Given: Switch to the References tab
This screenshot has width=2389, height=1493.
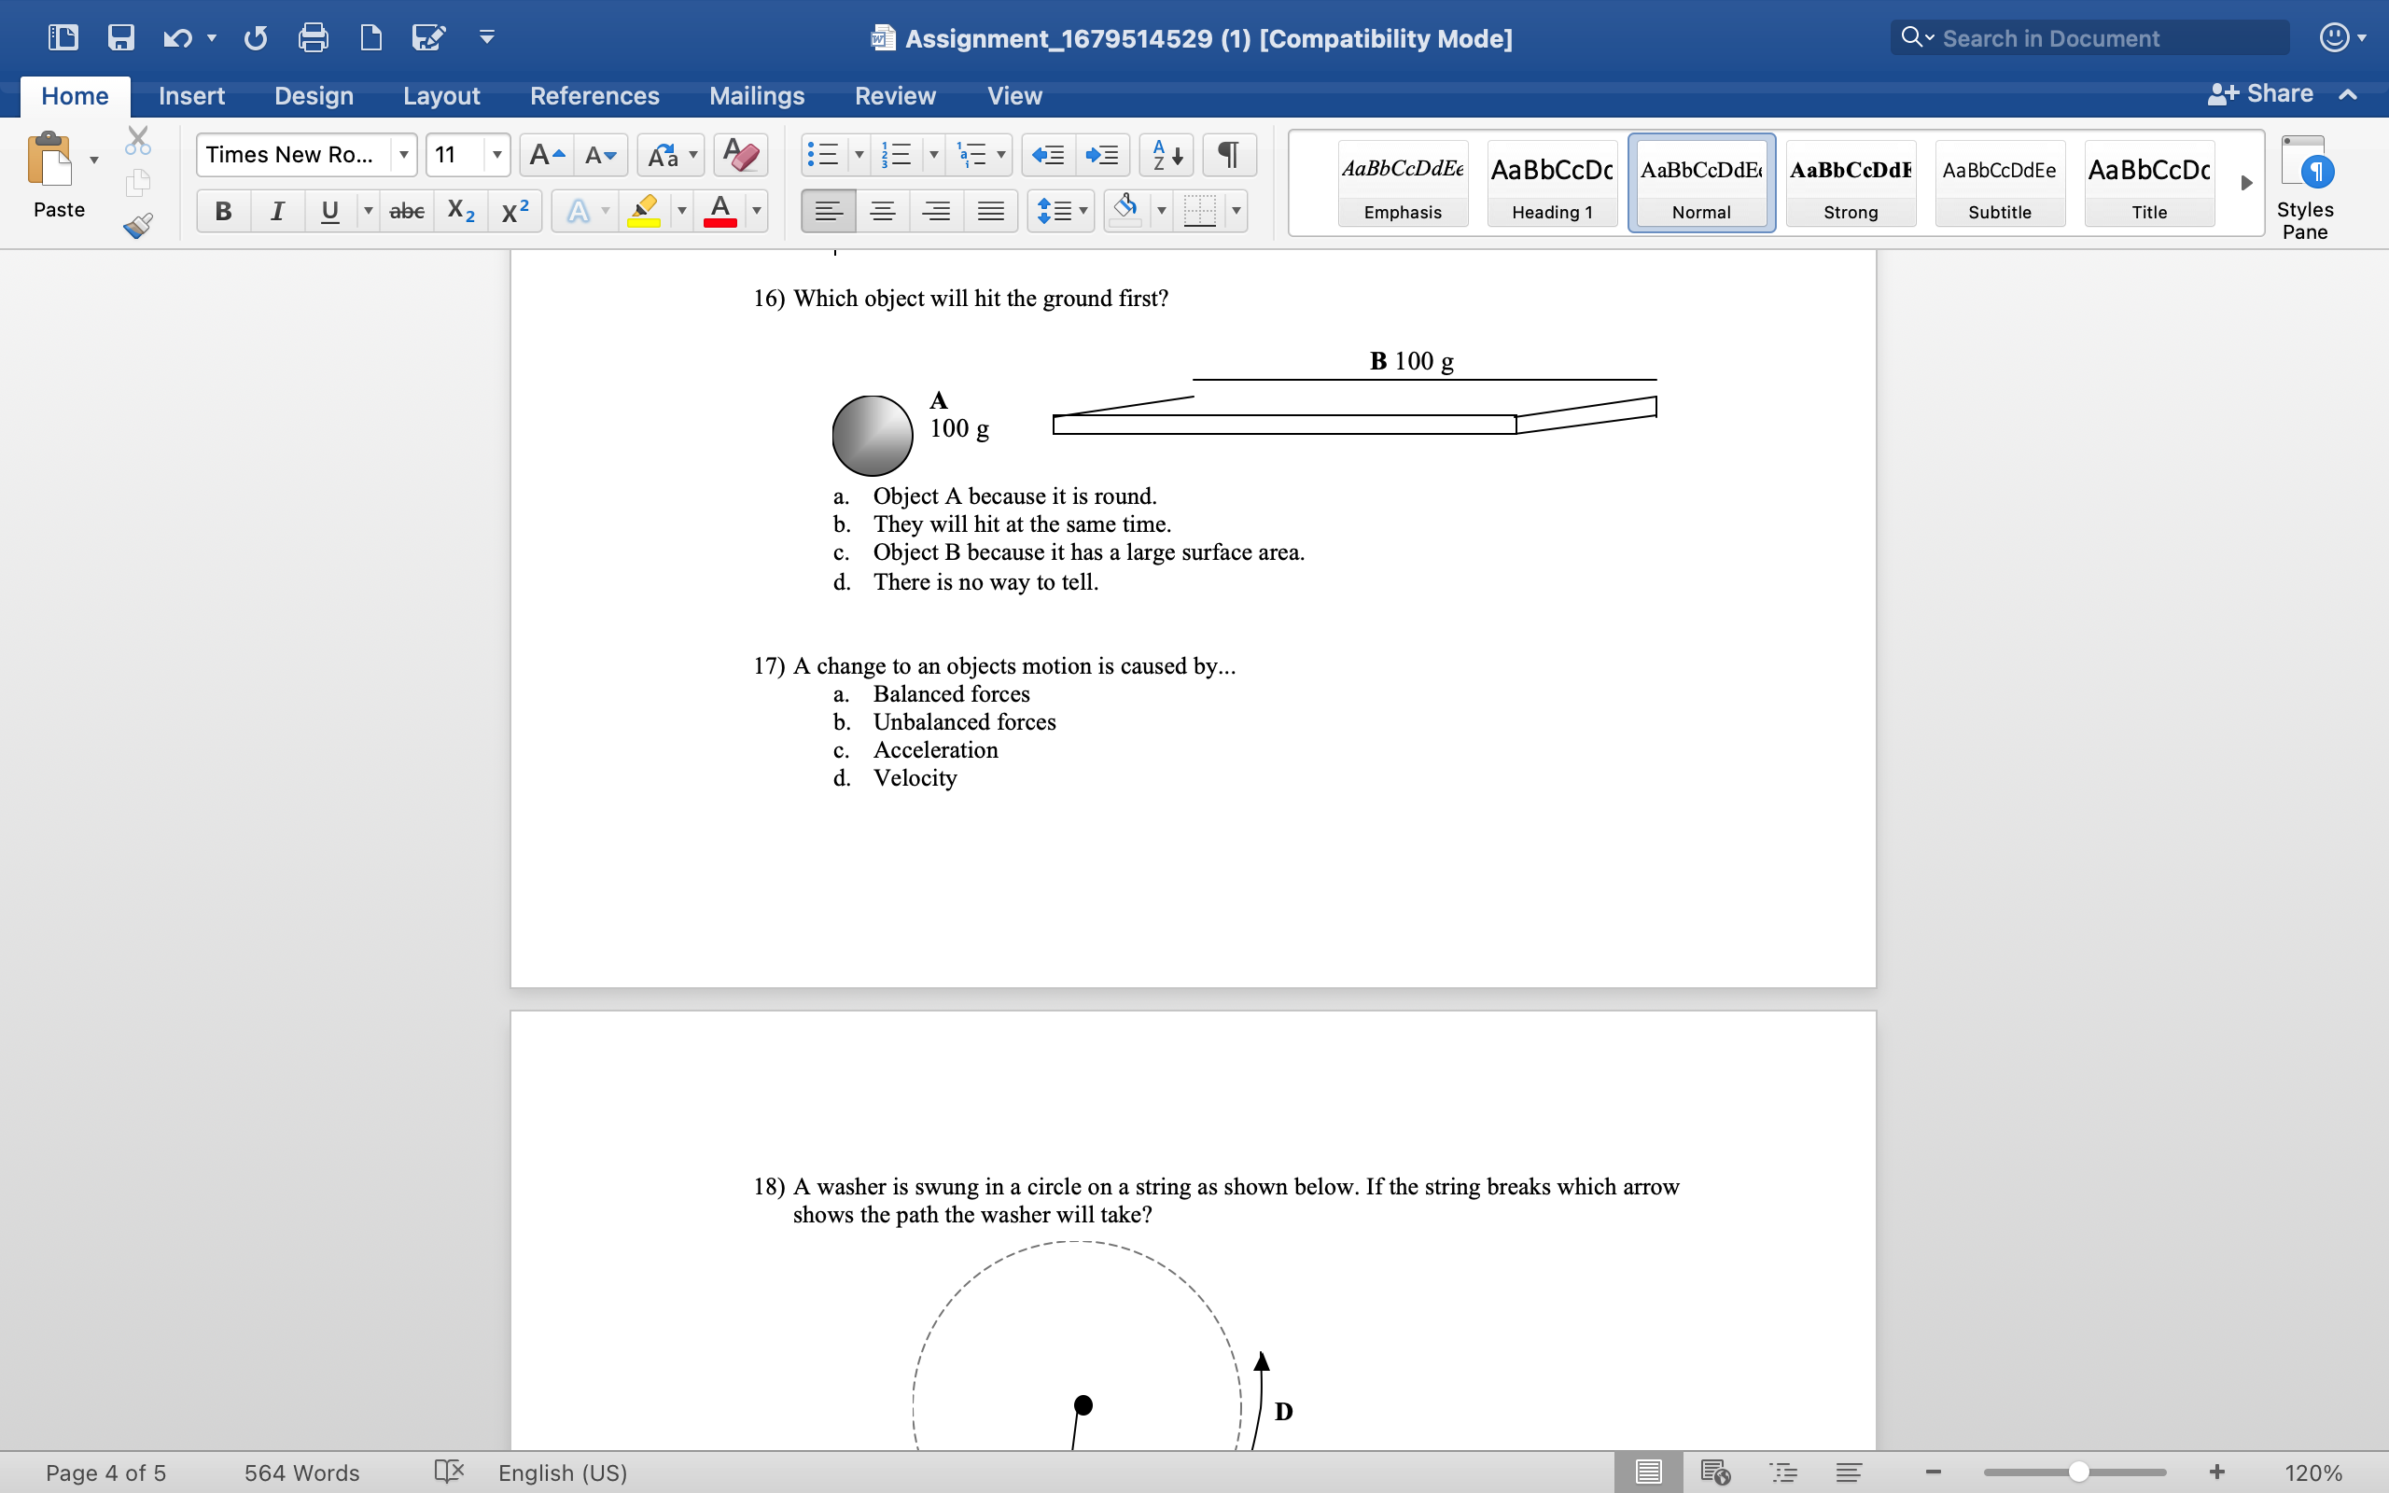Looking at the screenshot, I should pyautogui.click(x=594, y=96).
